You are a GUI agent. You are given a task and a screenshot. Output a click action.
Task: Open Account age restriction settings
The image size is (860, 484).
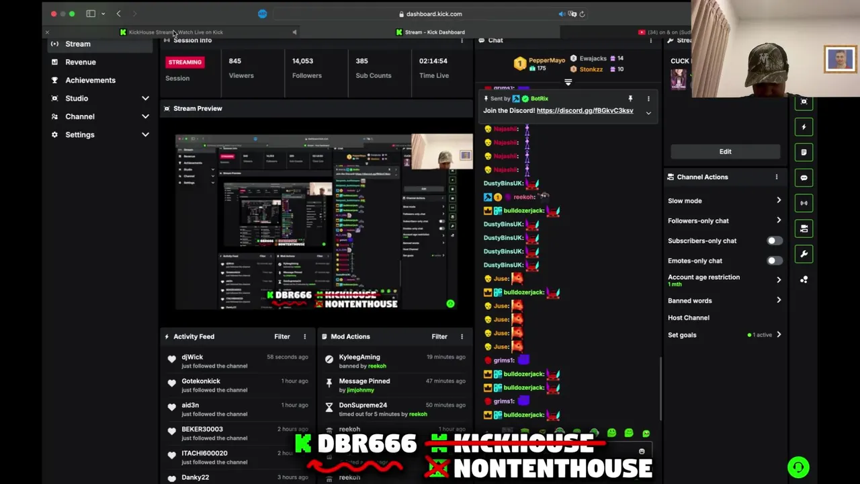coord(724,280)
